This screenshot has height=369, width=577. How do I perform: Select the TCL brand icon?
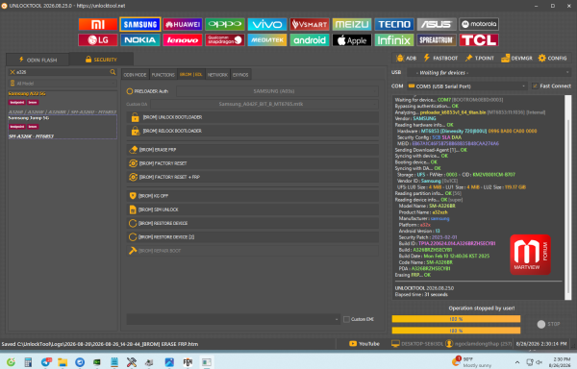[479, 40]
